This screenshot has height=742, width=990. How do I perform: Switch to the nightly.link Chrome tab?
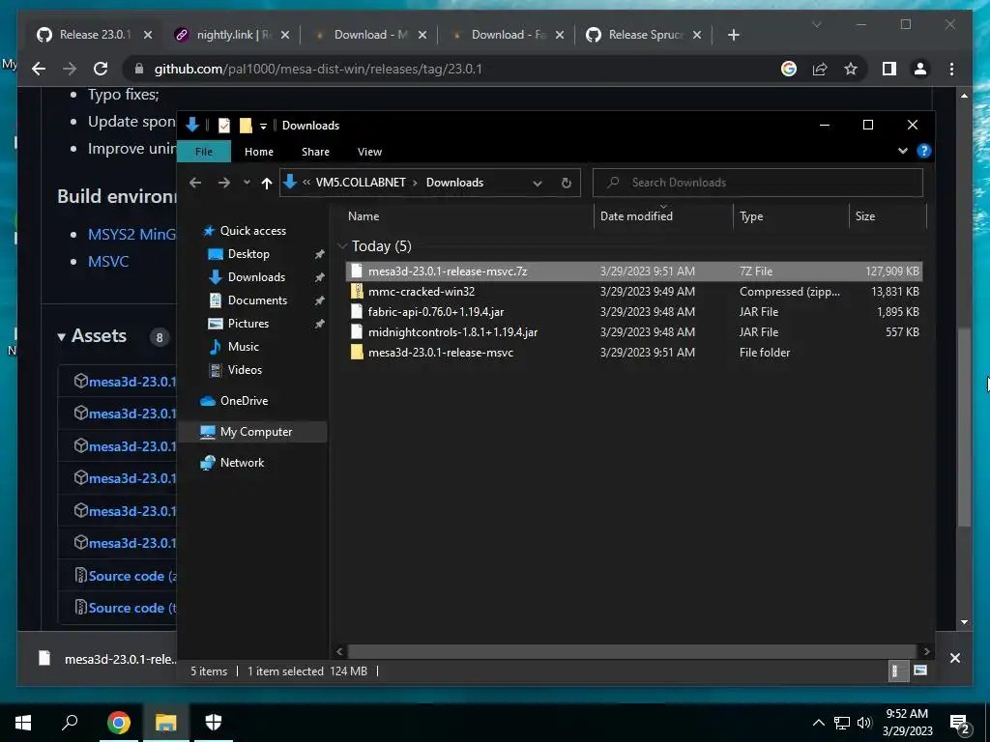tap(232, 35)
